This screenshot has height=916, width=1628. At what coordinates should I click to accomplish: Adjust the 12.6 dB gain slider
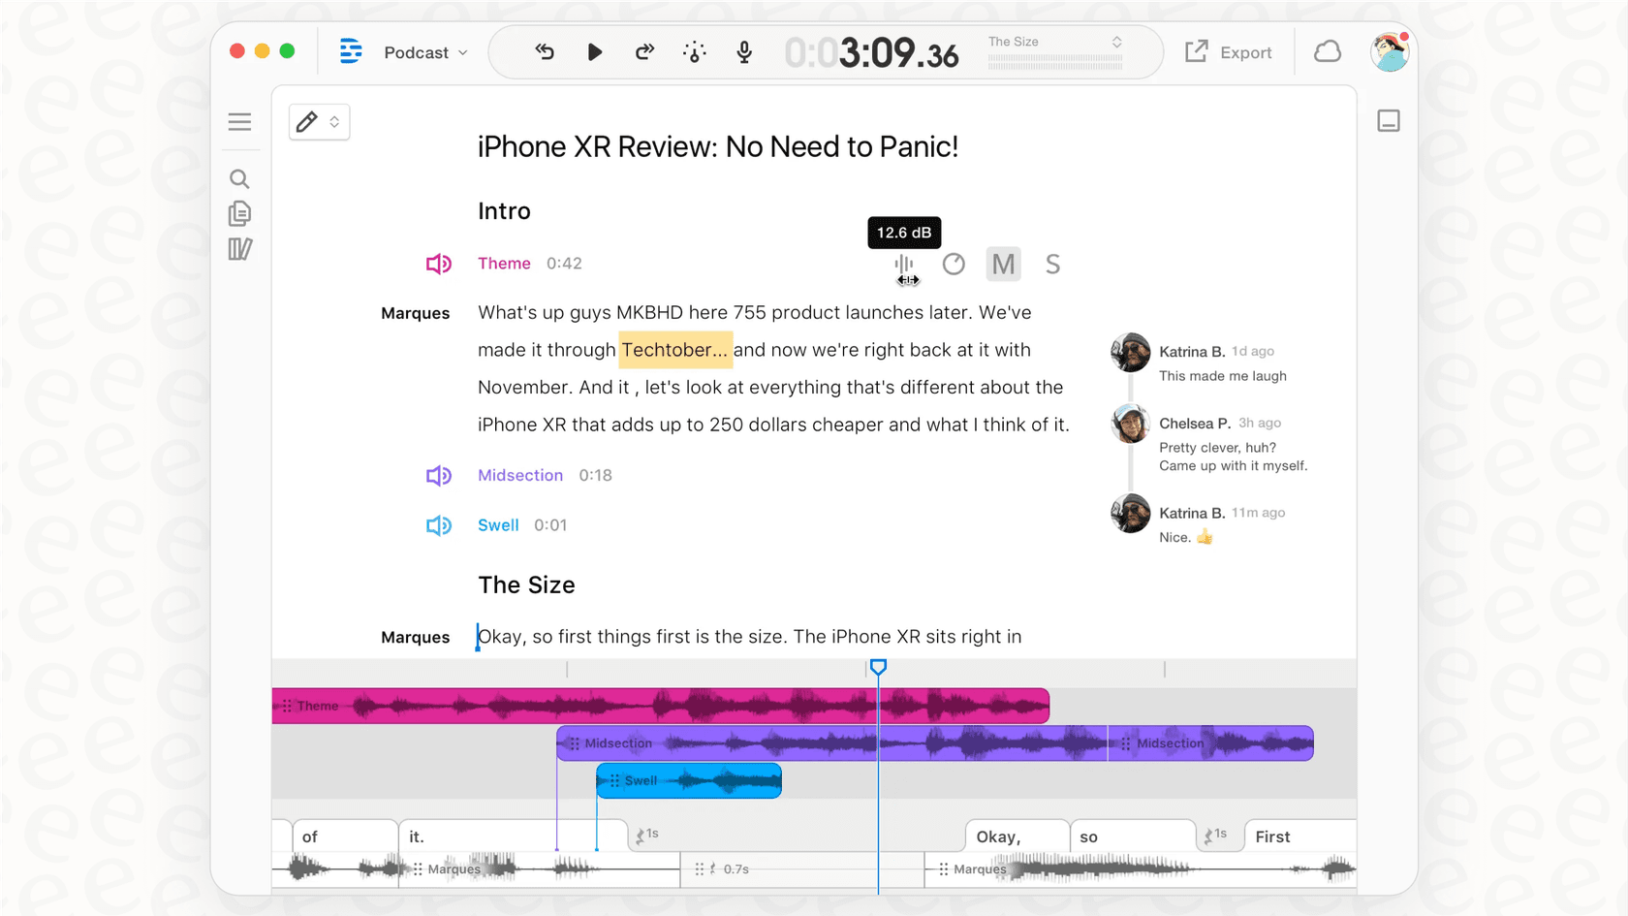click(904, 266)
